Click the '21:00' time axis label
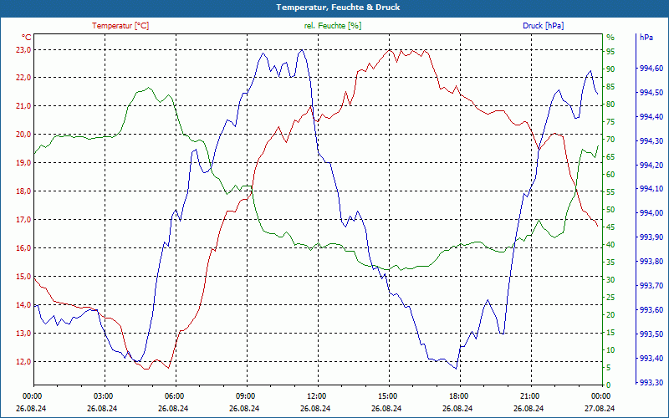 click(529, 396)
